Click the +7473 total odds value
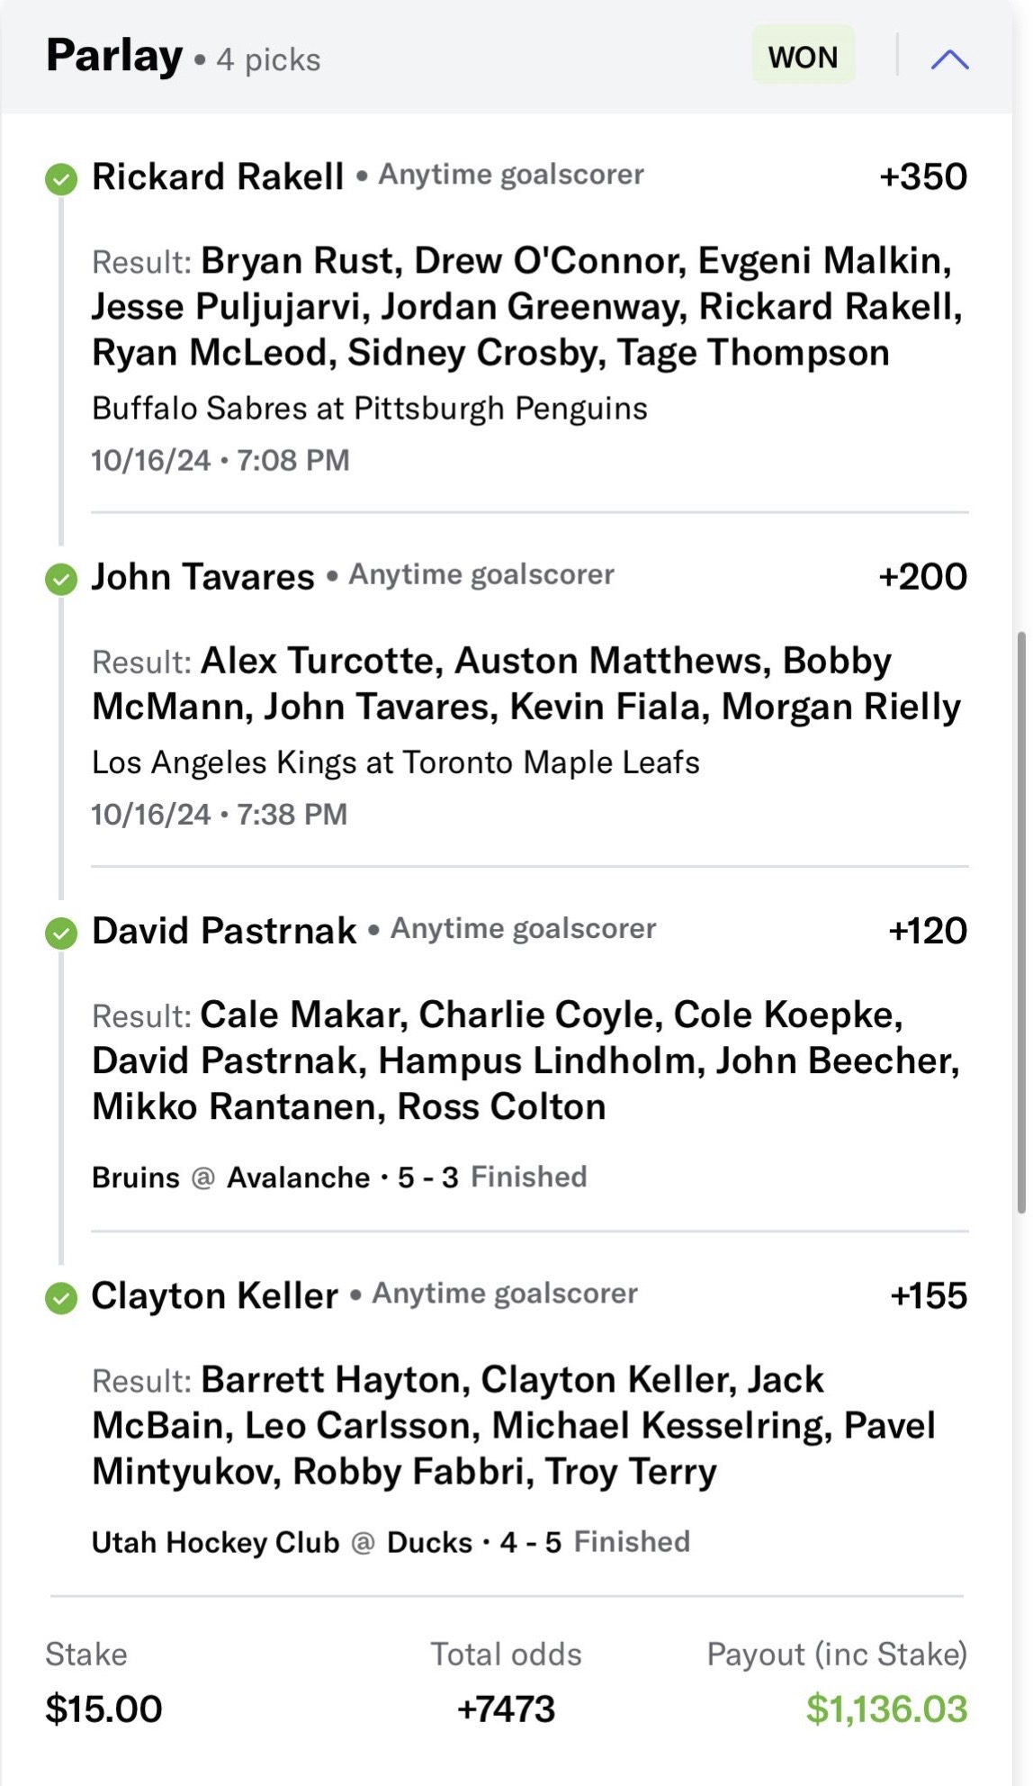This screenshot has height=1786, width=1033. (x=506, y=1709)
